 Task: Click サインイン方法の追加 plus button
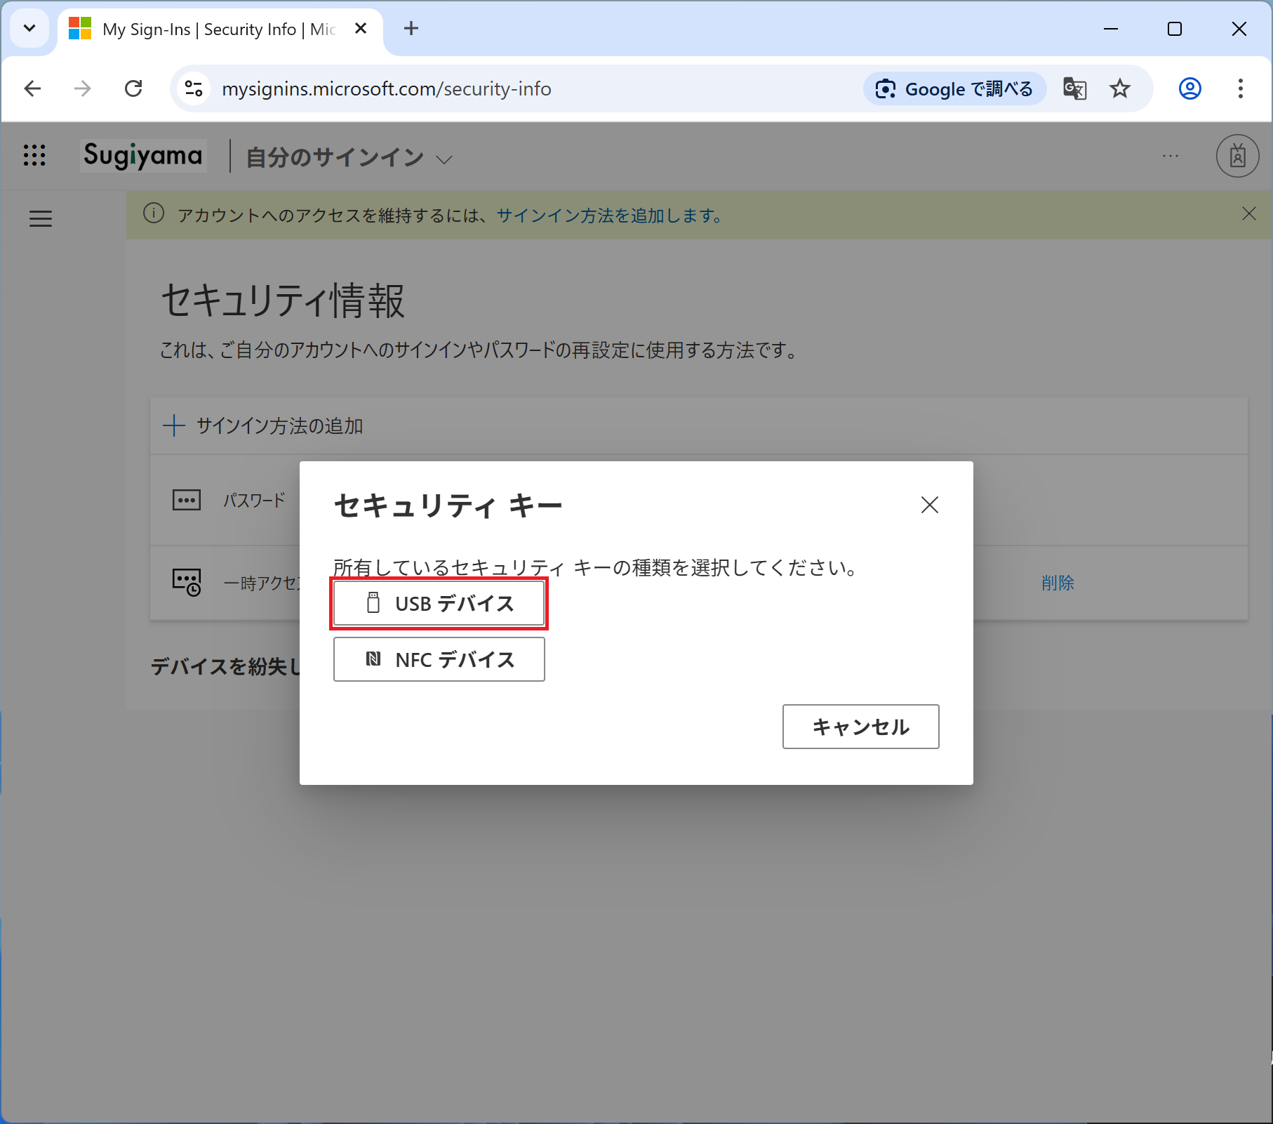[263, 425]
